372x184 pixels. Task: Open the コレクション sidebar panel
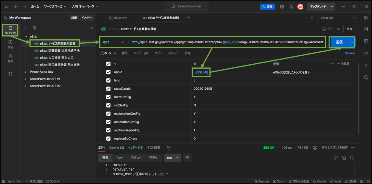point(11,30)
